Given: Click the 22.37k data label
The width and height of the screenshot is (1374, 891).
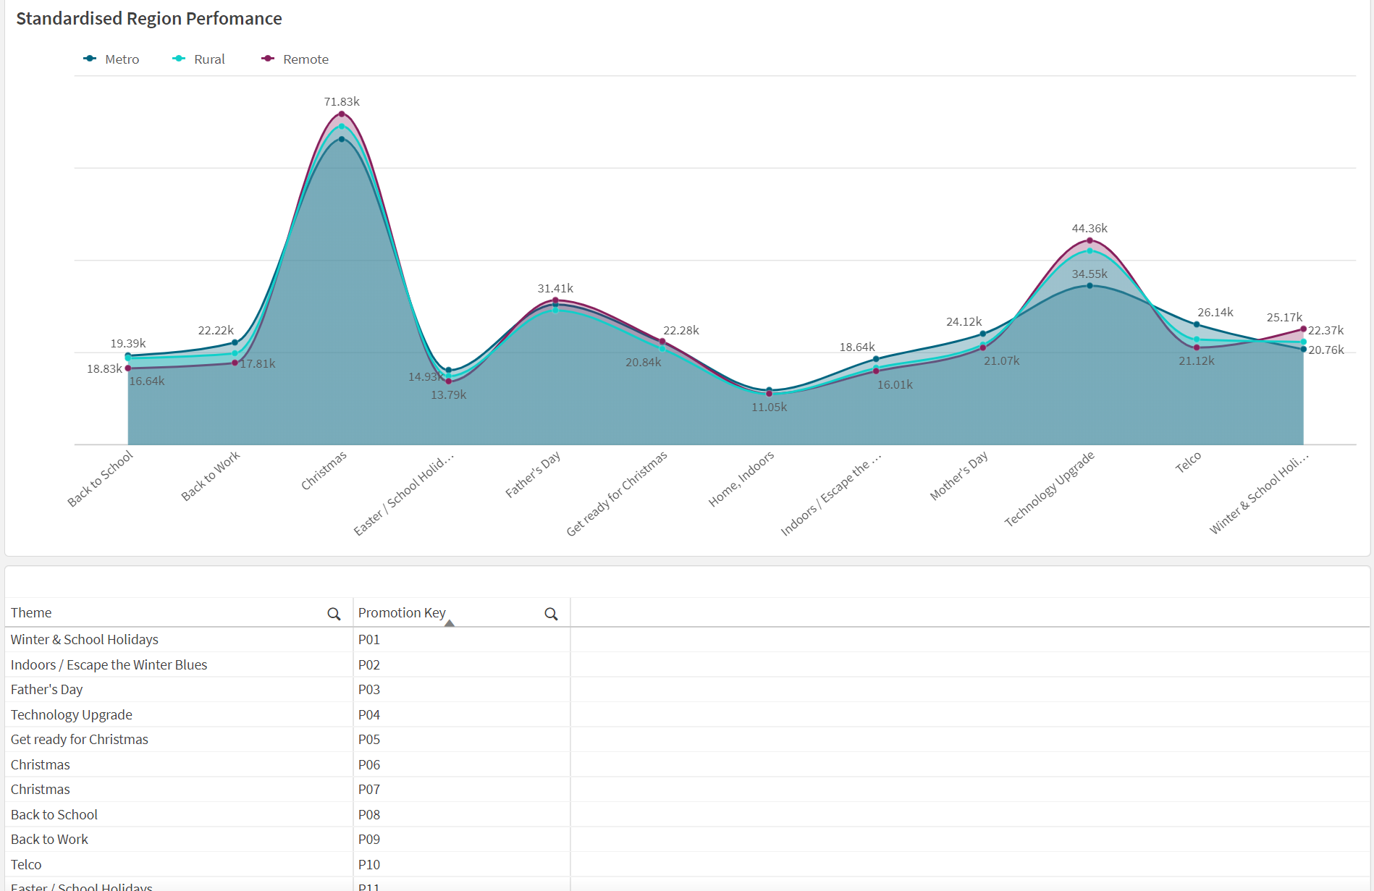Looking at the screenshot, I should [1326, 331].
